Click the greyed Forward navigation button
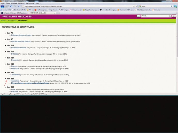Viewport: 178px width, 133px height. (6, 6)
